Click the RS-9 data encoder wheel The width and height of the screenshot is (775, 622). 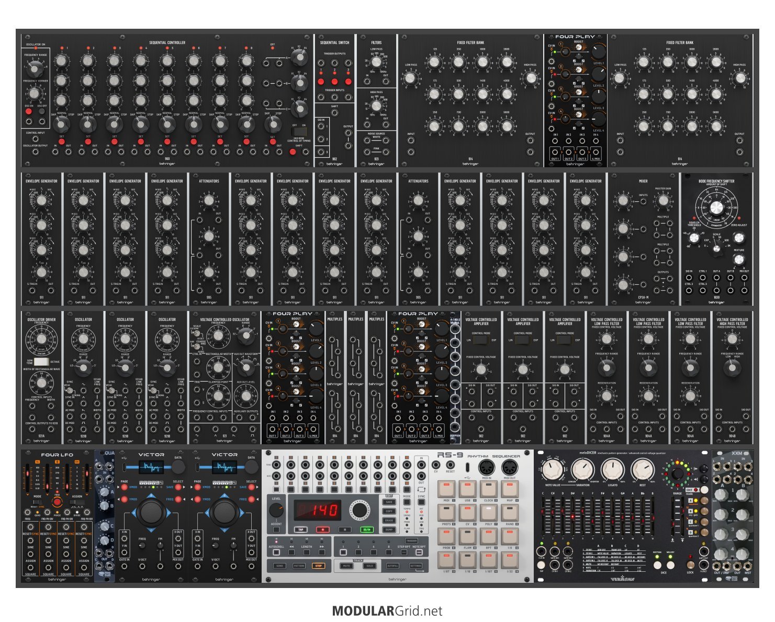[x=360, y=510]
